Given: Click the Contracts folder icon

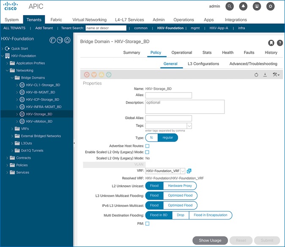Looking at the screenshot, I should click(12, 158).
